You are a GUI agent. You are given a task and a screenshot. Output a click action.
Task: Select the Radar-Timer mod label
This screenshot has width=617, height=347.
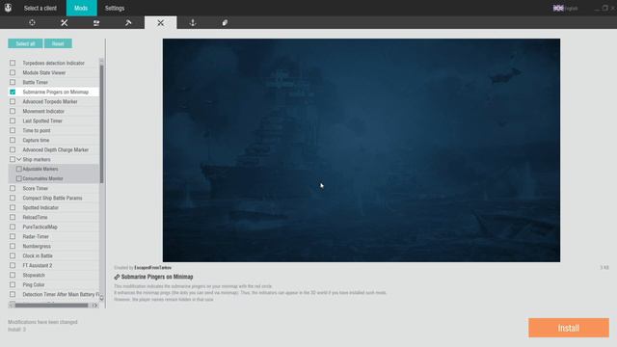[36, 236]
